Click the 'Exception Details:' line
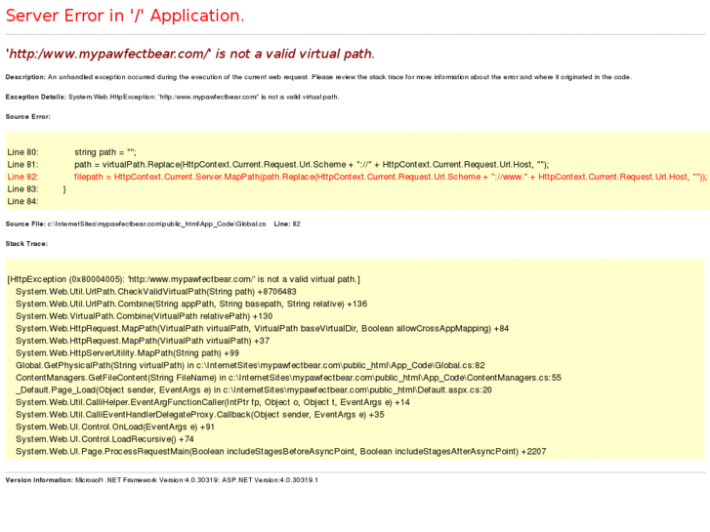 tap(172, 97)
